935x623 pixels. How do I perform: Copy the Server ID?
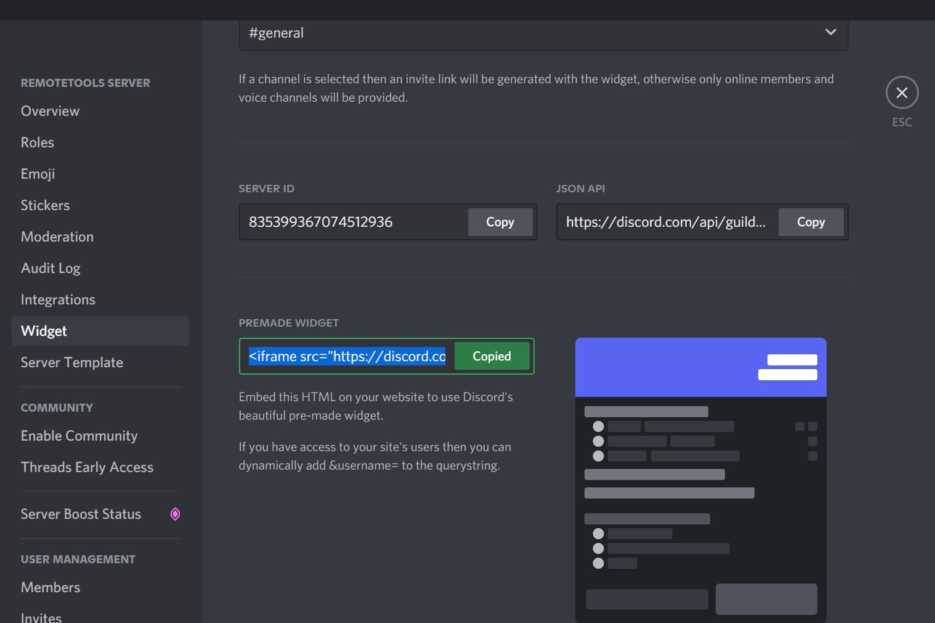click(500, 222)
